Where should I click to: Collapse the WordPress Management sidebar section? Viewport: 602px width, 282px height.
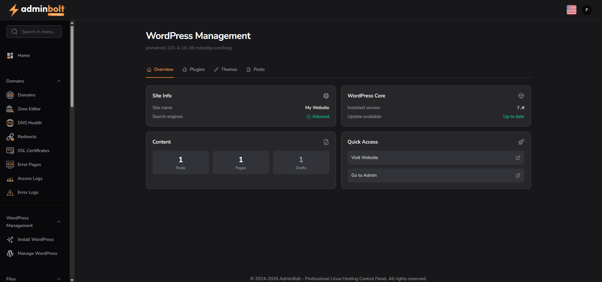point(59,222)
